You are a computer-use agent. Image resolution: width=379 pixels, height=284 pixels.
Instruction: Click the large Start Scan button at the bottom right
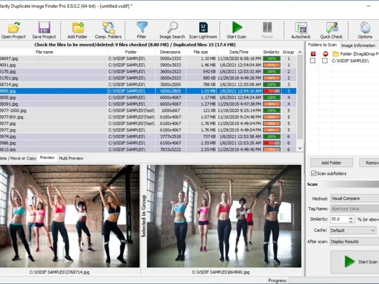(x=355, y=262)
